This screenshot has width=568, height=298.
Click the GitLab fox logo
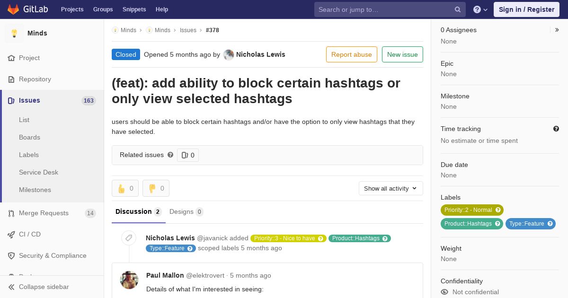tap(13, 9)
